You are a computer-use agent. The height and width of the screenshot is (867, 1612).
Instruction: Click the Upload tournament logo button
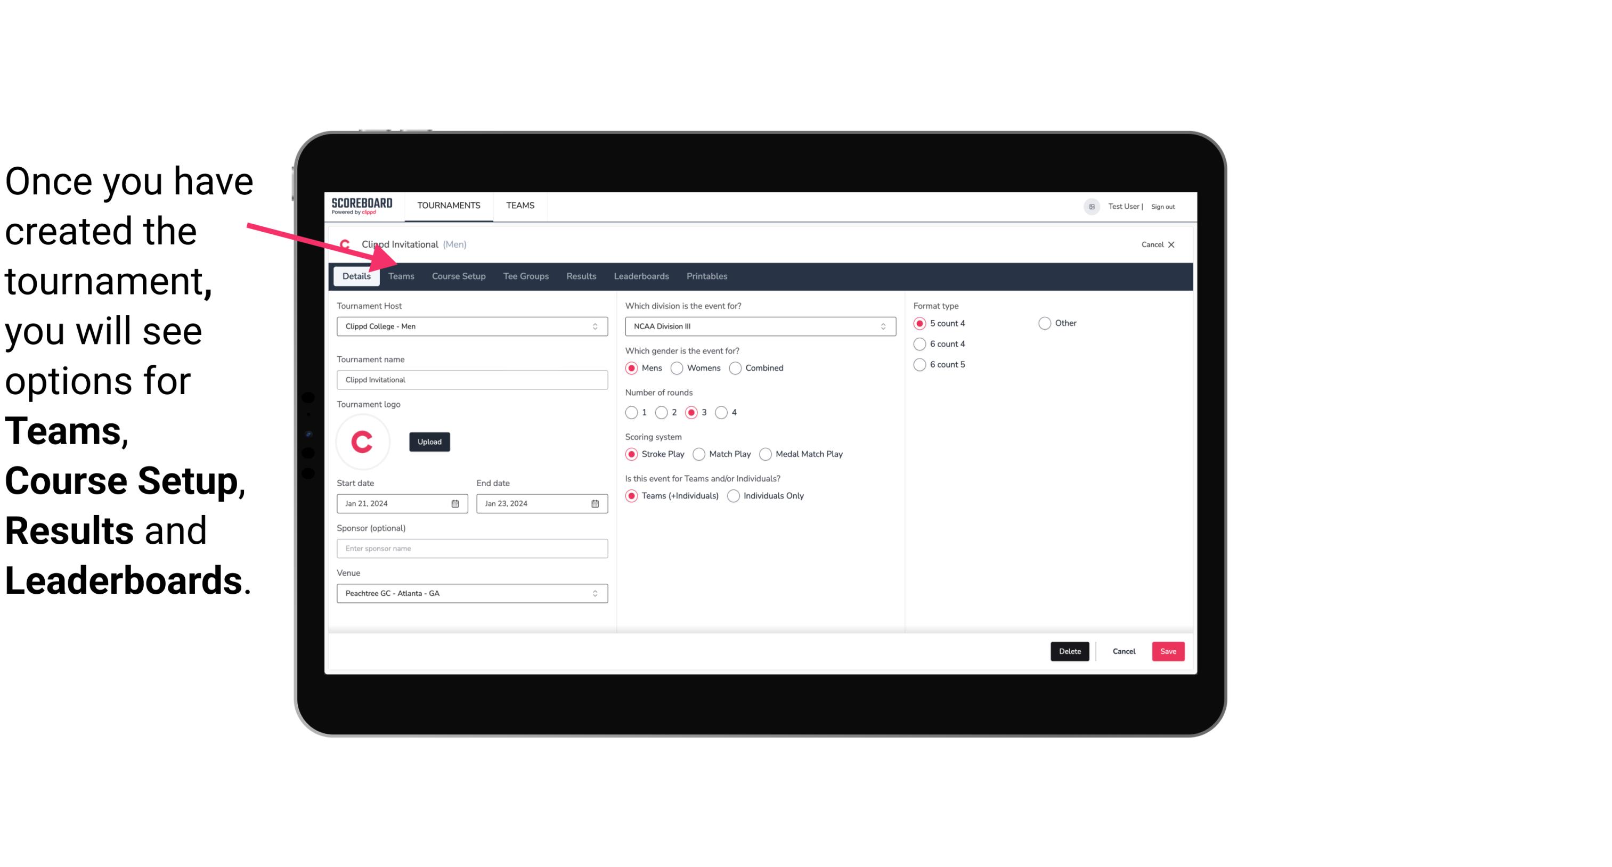pos(428,441)
